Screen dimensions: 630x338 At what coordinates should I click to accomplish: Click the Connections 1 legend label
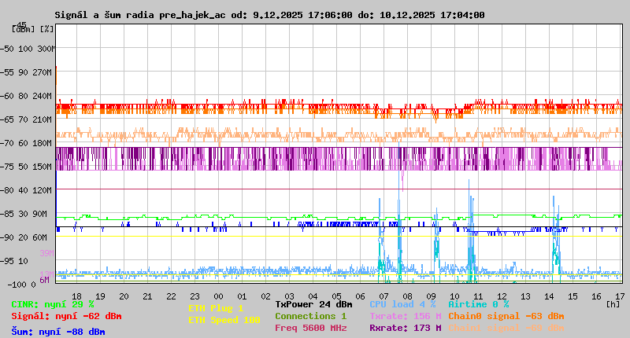310,316
